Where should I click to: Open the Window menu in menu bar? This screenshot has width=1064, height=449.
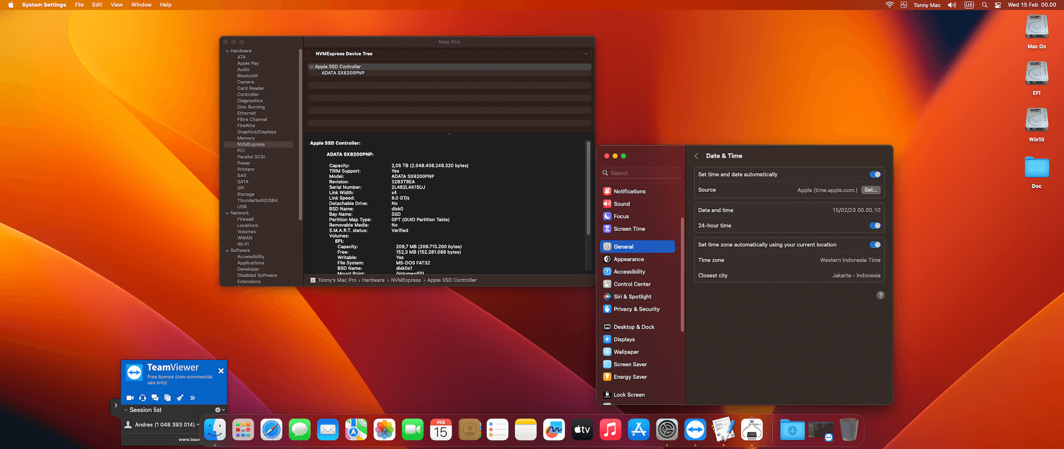tap(141, 5)
